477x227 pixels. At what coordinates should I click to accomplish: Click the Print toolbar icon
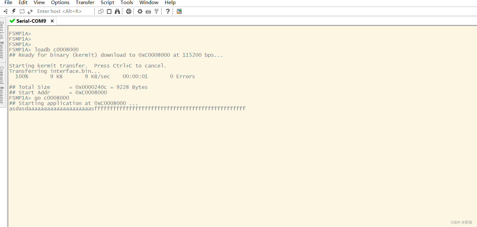(129, 11)
